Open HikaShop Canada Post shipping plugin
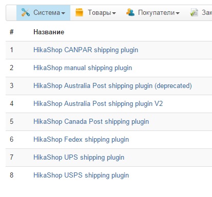The width and height of the screenshot is (212, 197). [91, 122]
